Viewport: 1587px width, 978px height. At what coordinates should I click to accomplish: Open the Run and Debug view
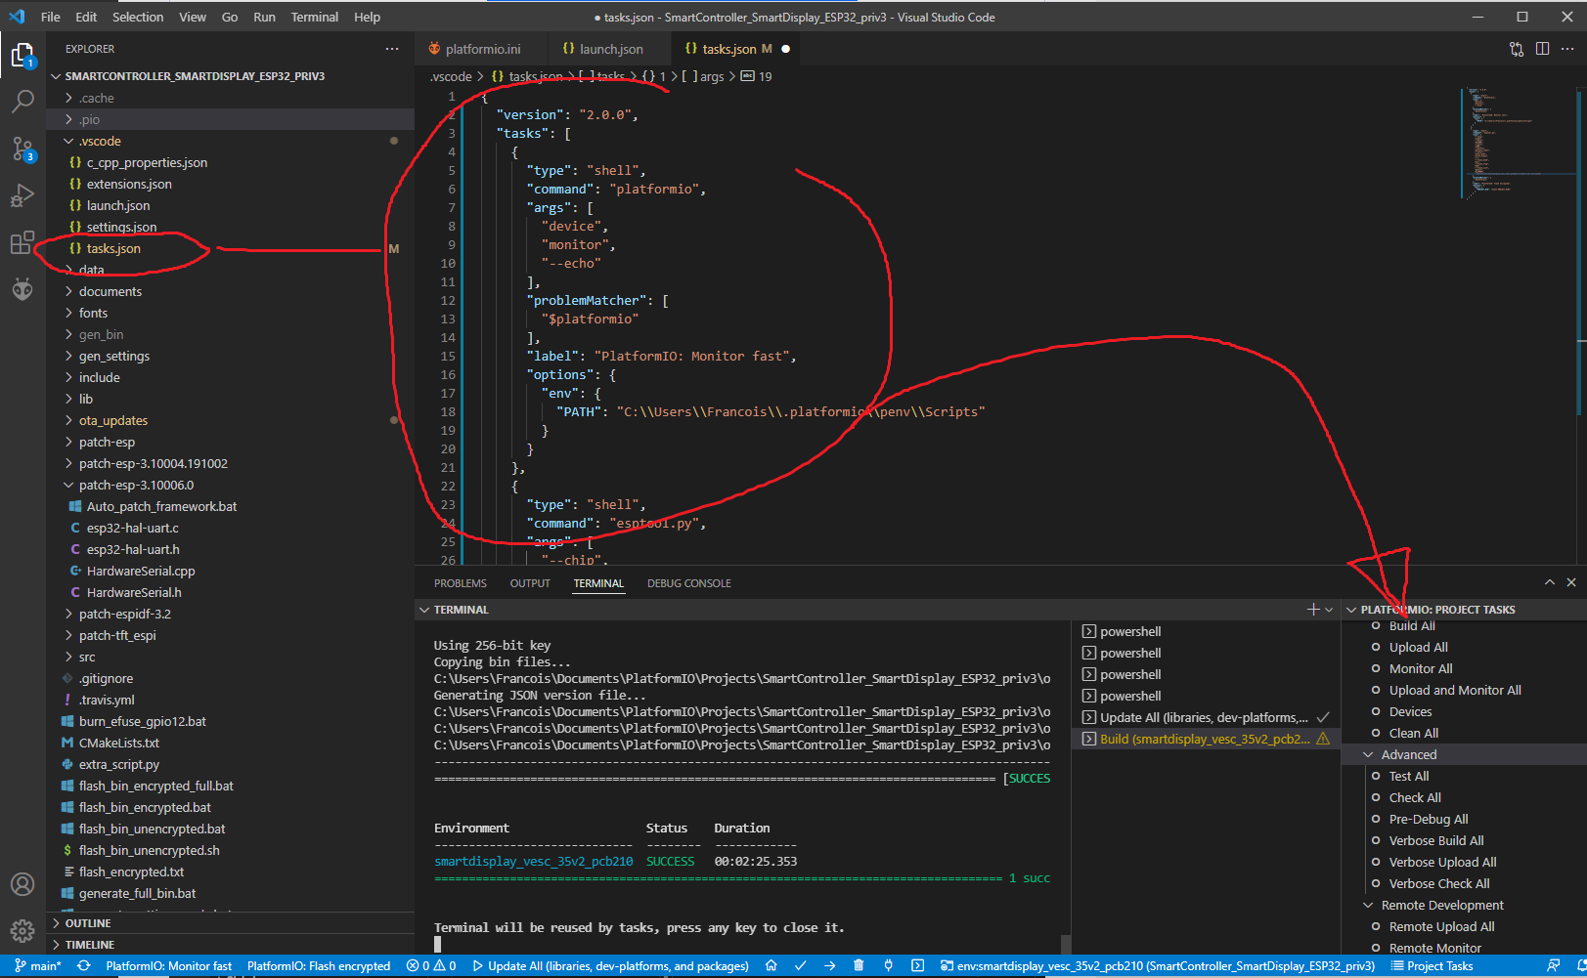tap(22, 195)
